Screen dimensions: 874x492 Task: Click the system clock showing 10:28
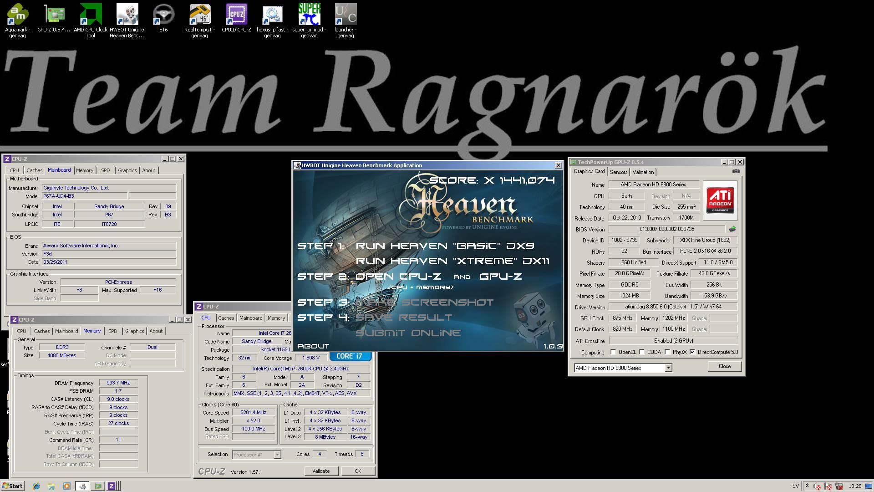click(x=854, y=486)
